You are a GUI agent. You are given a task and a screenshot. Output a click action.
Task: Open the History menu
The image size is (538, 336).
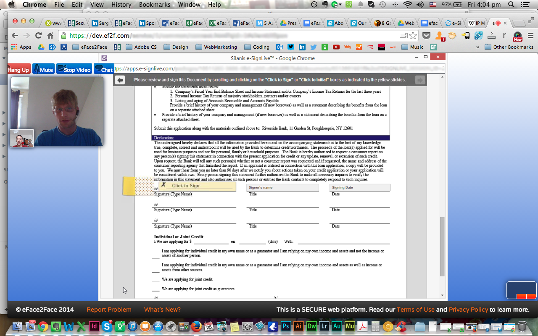tap(121, 5)
